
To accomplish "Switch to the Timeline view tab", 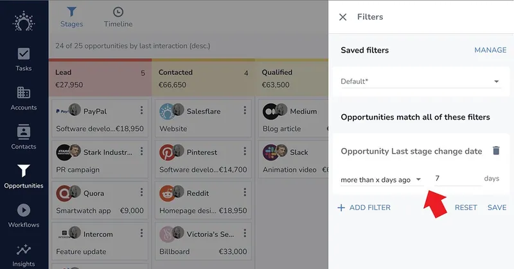I will (118, 17).
